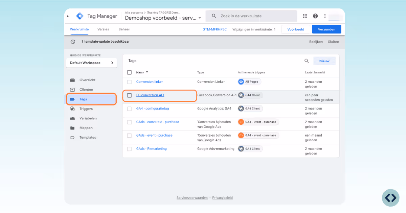The height and width of the screenshot is (213, 406).
Task: Click Wijzigingen in werkruimte: 1 text
Action: click(x=254, y=29)
